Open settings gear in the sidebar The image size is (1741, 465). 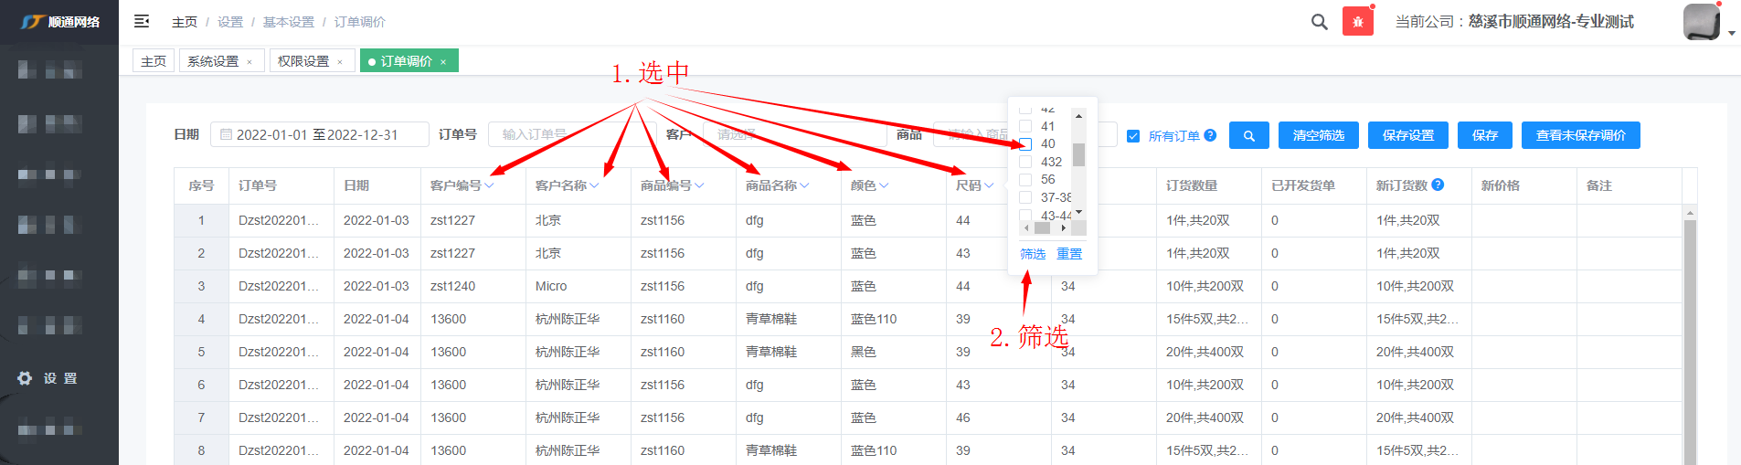25,378
